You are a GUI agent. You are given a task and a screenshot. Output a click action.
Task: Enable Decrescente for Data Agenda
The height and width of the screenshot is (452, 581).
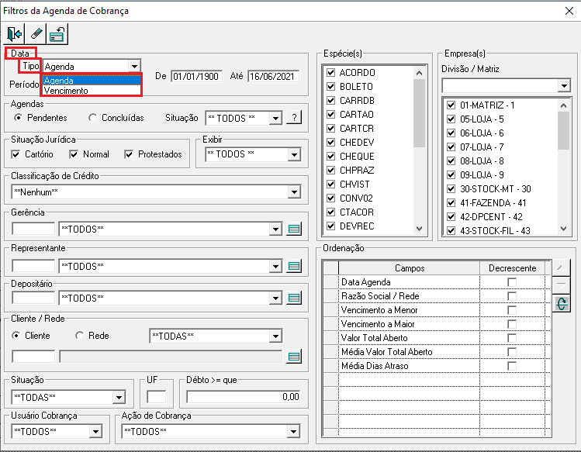pos(512,282)
